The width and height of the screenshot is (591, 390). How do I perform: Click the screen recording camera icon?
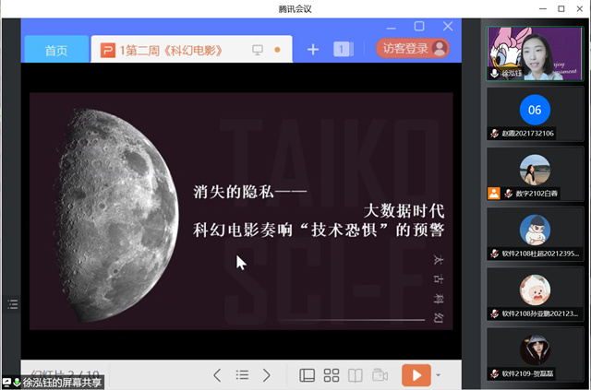[x=380, y=375]
